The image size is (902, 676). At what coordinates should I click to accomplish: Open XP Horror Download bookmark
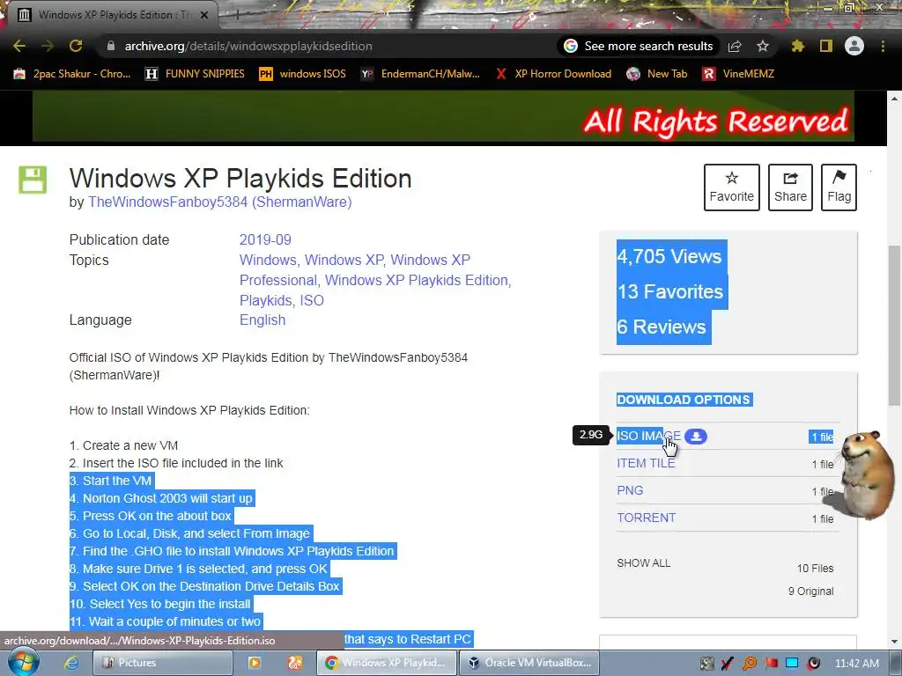(x=553, y=74)
